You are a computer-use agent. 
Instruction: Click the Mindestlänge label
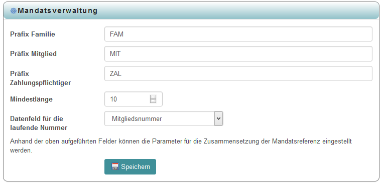pos(31,99)
